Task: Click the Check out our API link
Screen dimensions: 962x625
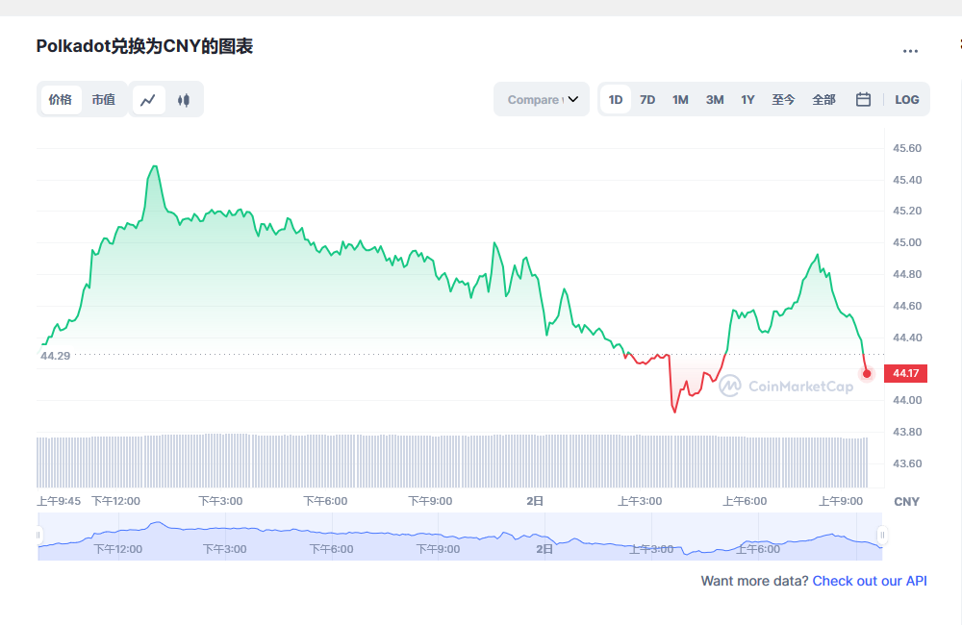Action: (870, 581)
